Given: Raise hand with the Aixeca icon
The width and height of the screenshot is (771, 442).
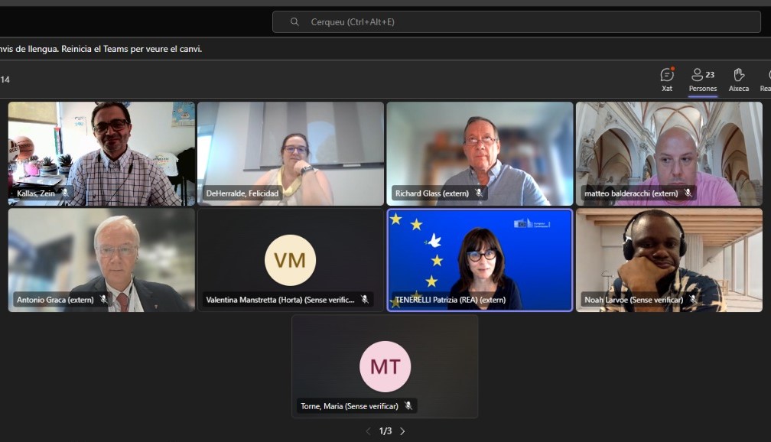Looking at the screenshot, I should point(738,79).
